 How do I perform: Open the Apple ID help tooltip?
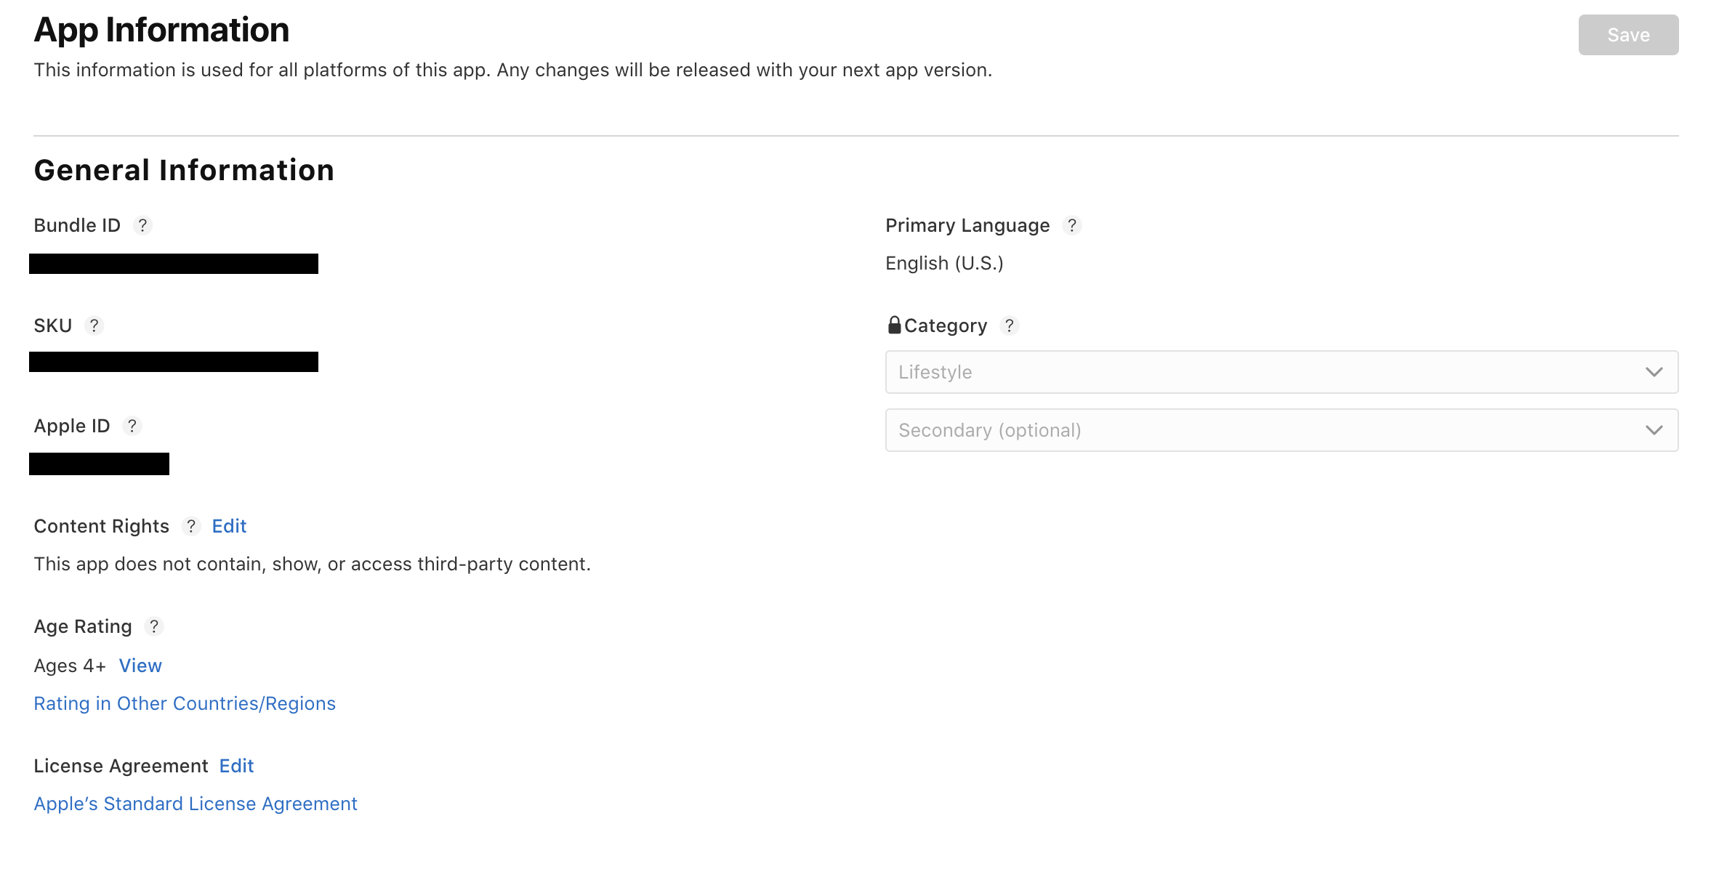click(132, 427)
